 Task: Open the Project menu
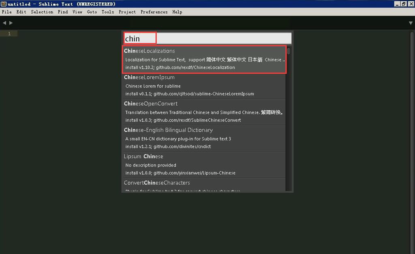point(127,12)
